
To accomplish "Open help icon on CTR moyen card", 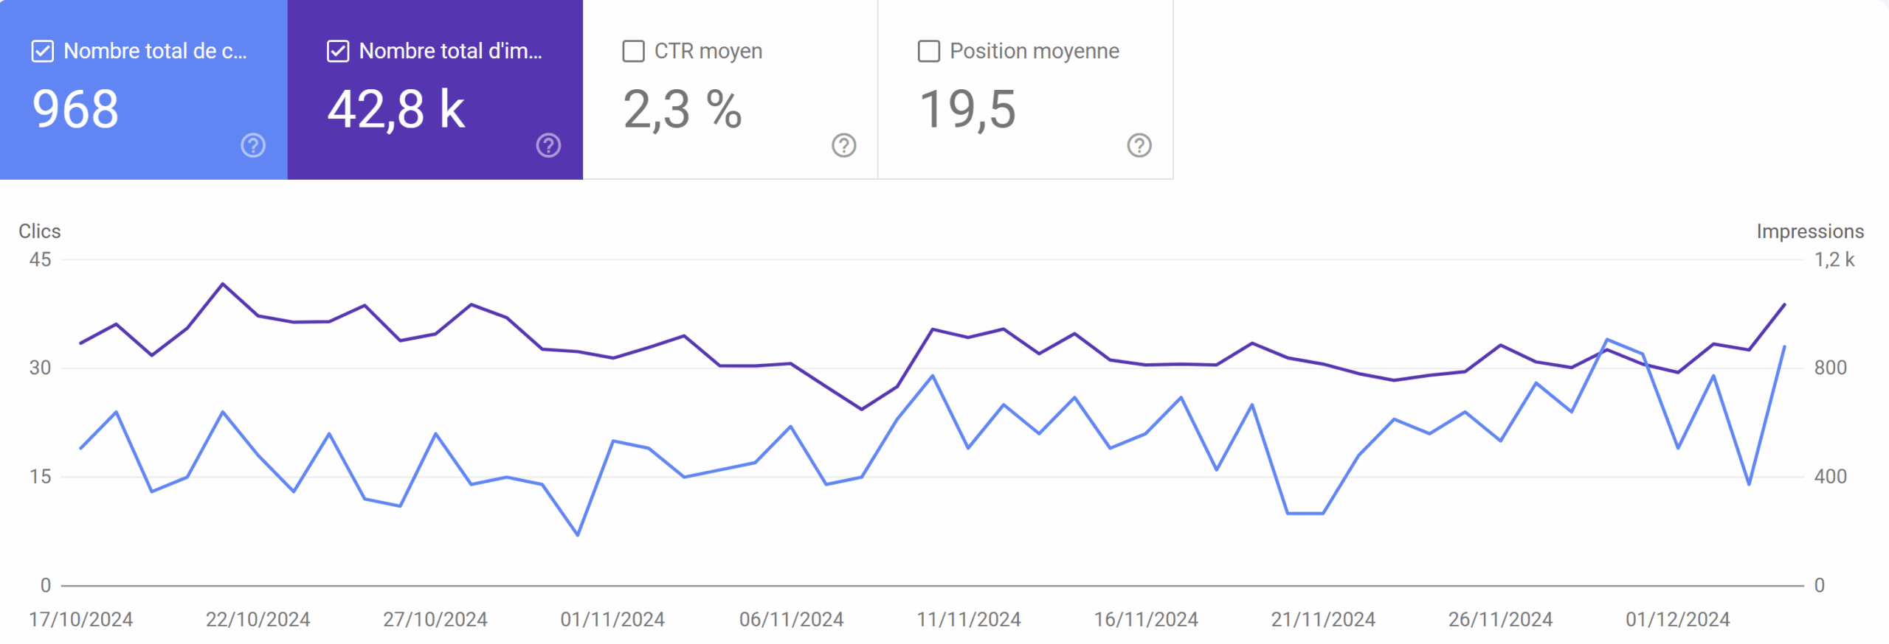I will pyautogui.click(x=844, y=145).
